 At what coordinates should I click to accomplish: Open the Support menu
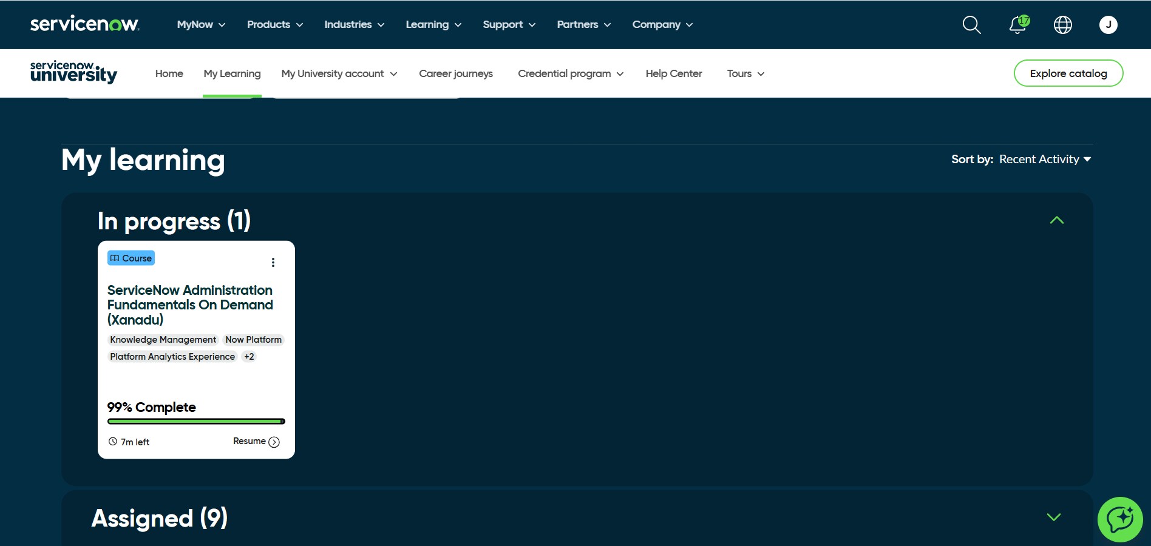(x=509, y=24)
